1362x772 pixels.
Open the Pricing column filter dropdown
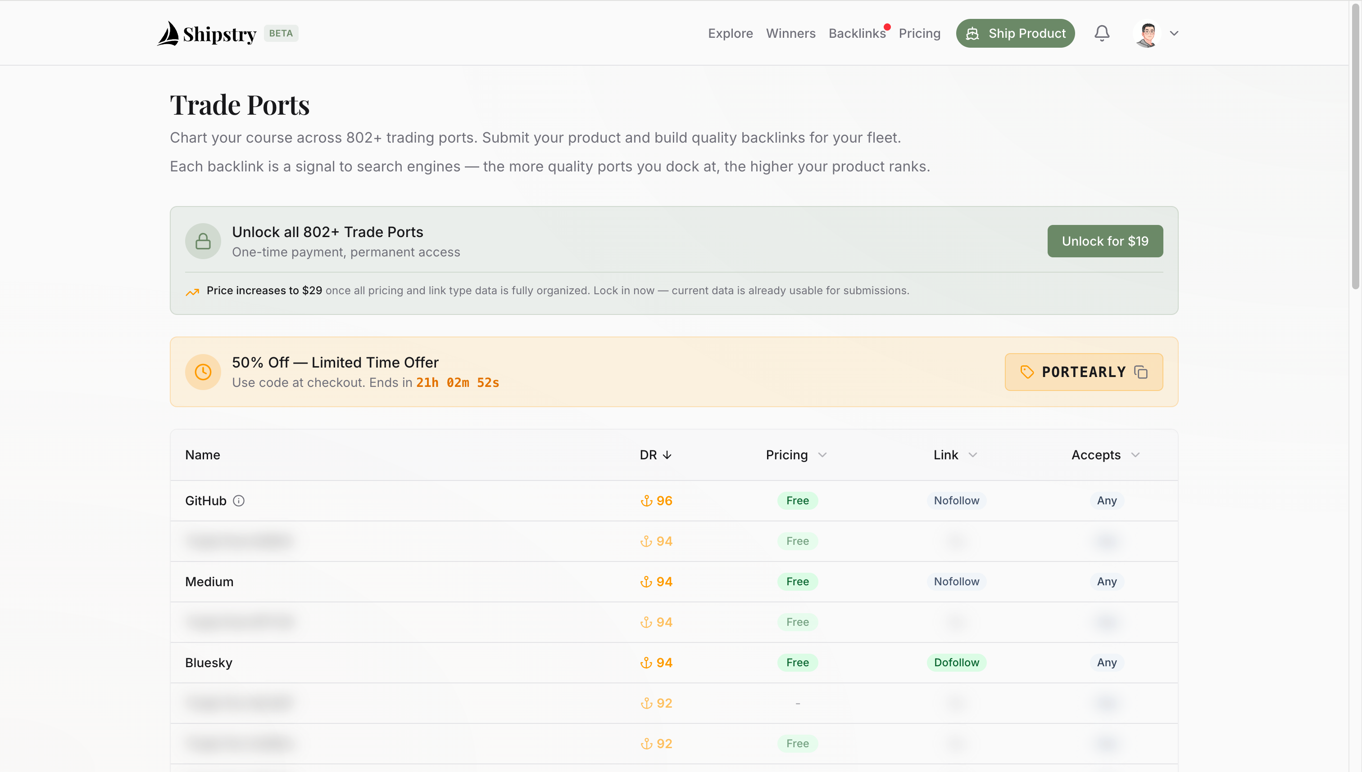pos(822,455)
